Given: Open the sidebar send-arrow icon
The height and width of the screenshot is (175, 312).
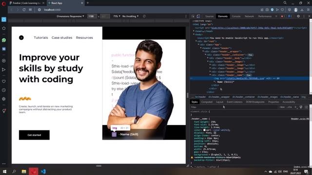Looking at the screenshot, I should tap(4, 70).
